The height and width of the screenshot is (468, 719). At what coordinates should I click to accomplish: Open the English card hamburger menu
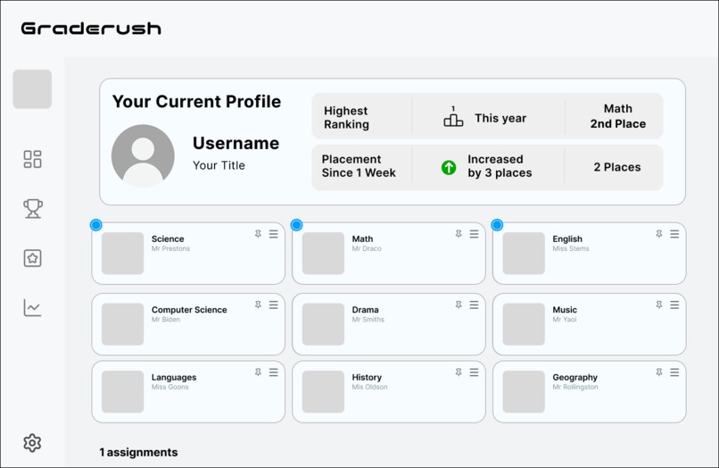click(674, 234)
